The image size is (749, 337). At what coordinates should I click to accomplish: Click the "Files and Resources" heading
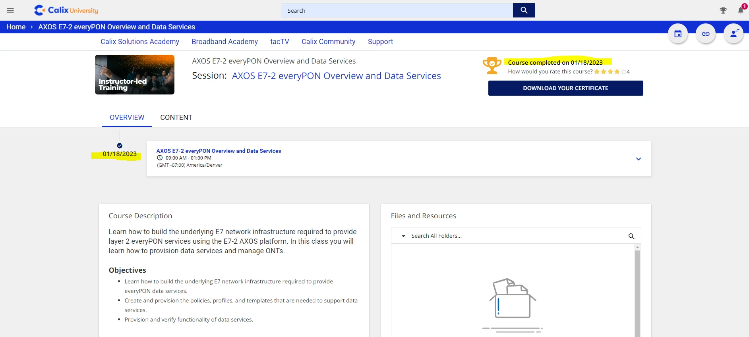point(423,216)
